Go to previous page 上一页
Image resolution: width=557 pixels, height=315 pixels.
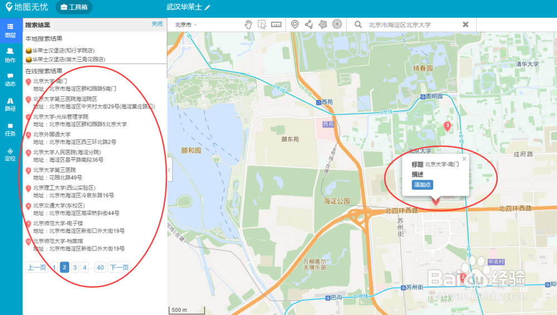tap(37, 268)
